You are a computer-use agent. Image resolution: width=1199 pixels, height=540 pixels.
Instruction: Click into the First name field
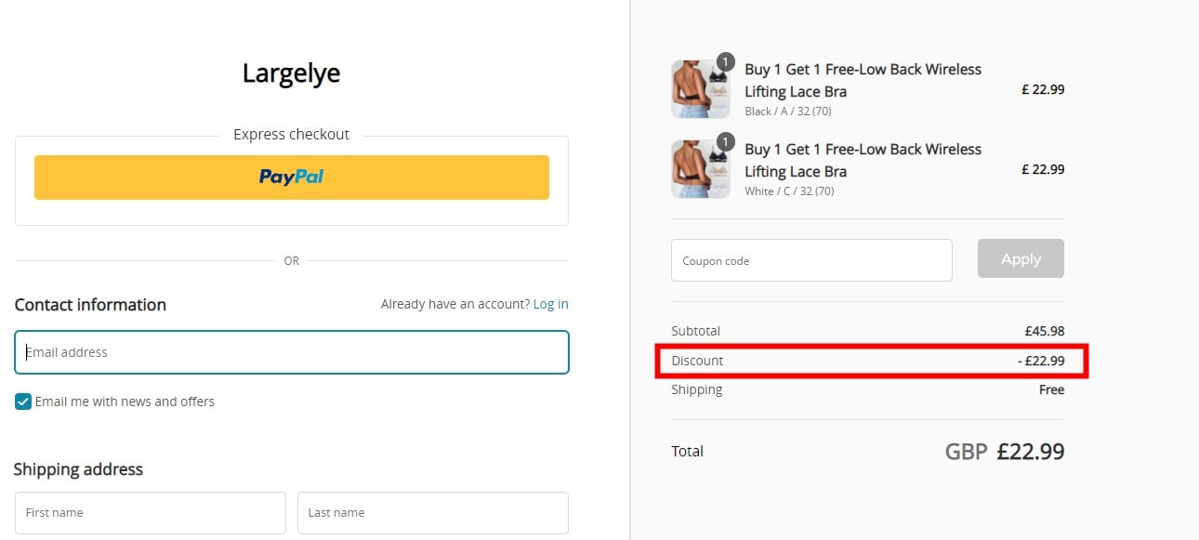(150, 512)
